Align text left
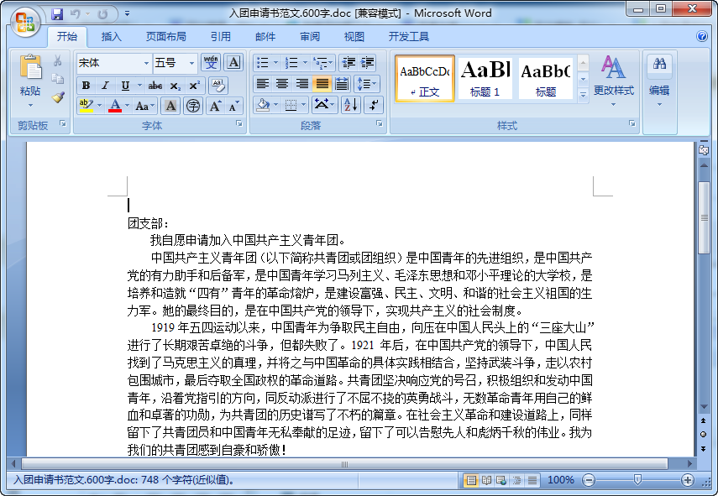Viewport: 718px width, 496px height. 262,84
